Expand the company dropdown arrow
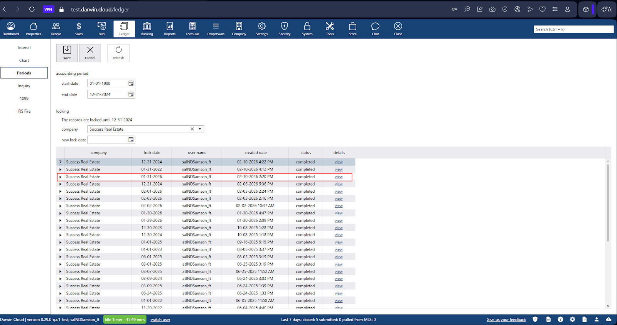Screen dimensions: 617x325 coord(200,129)
